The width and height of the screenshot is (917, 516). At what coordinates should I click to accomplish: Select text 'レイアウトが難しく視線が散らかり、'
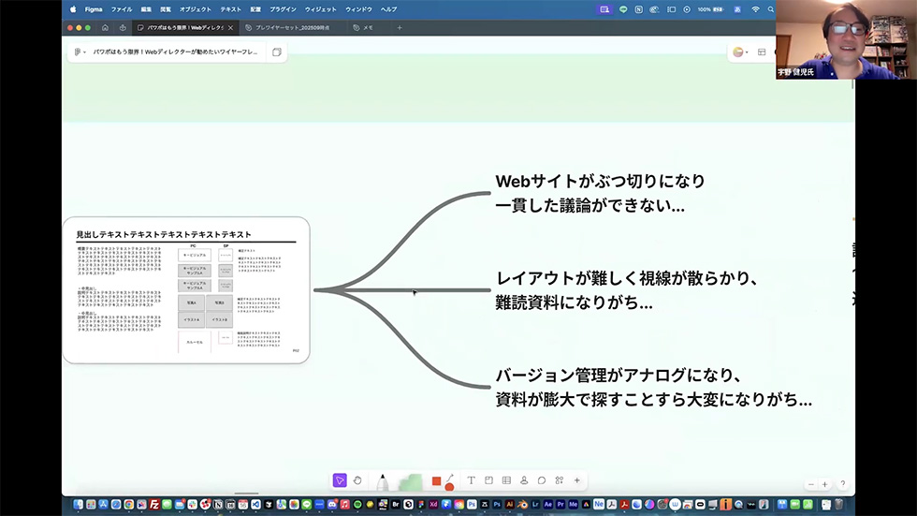[x=626, y=278]
